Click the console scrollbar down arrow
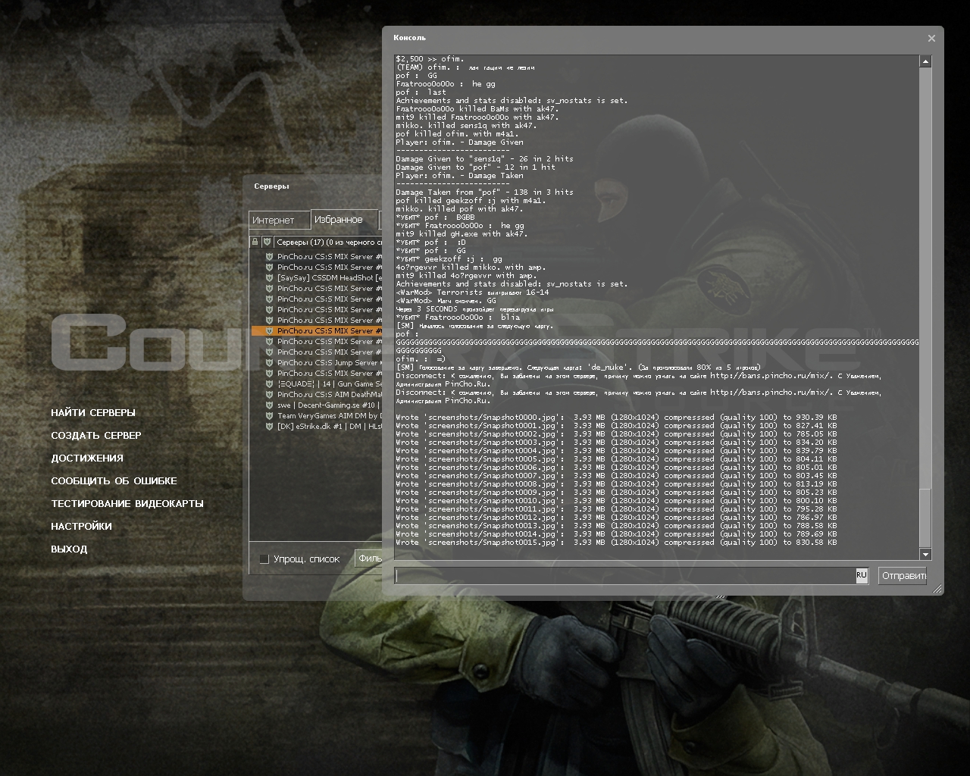970x776 pixels. (x=925, y=555)
